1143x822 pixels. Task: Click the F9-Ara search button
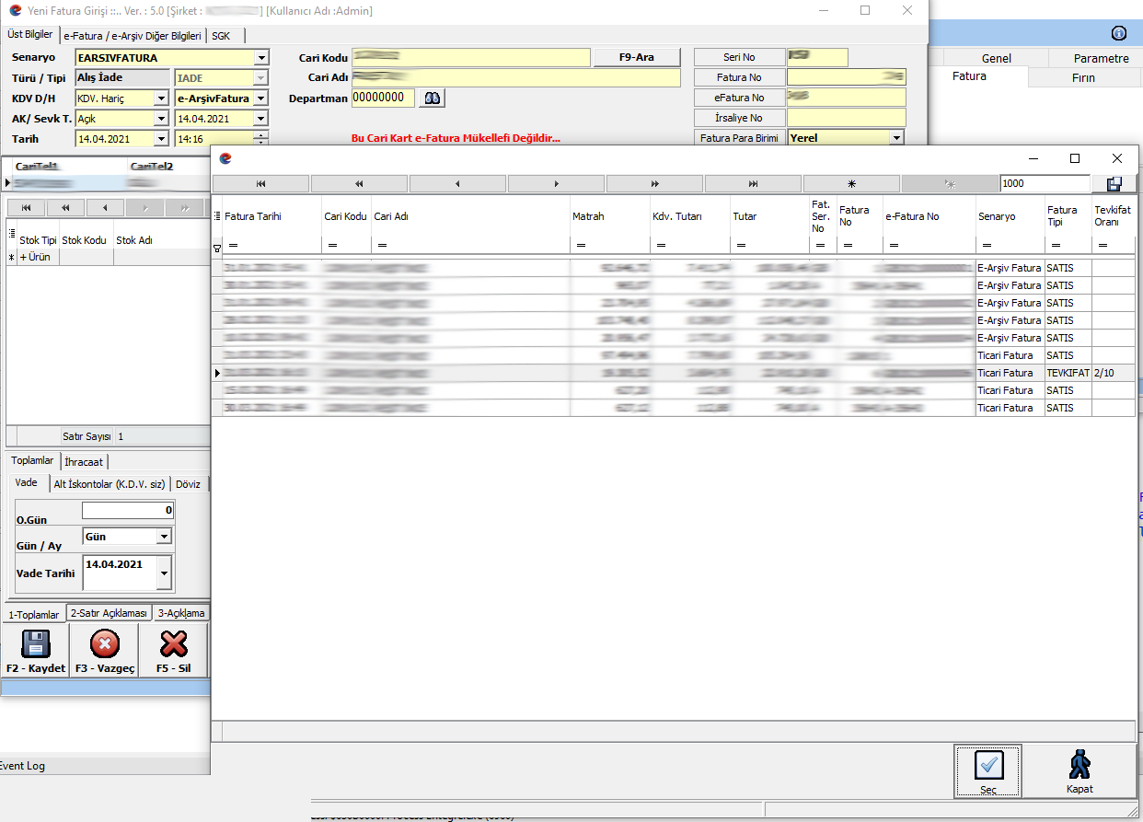636,57
